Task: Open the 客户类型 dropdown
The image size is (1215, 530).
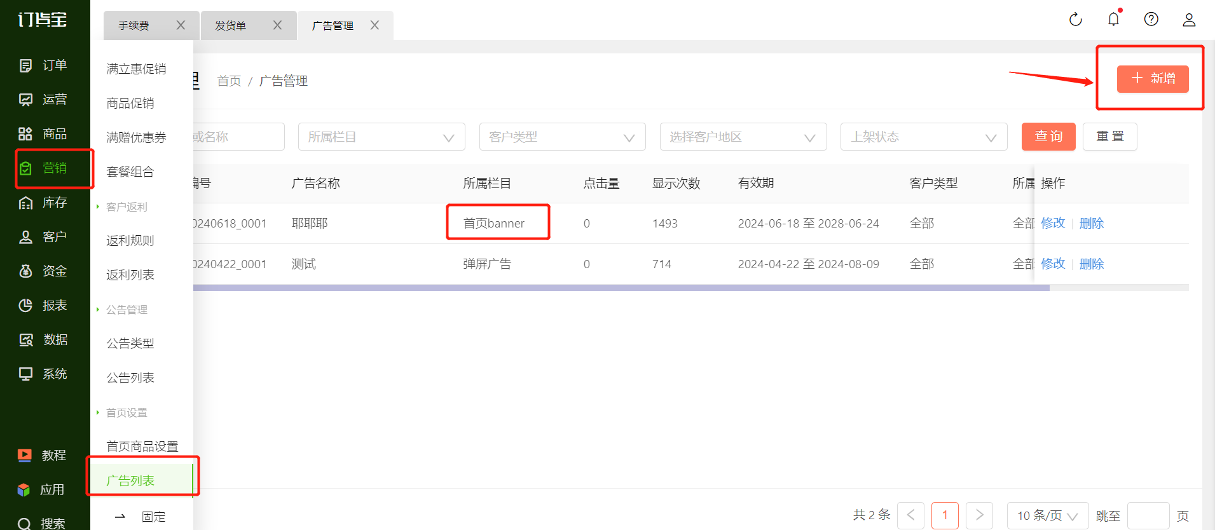Action: (562, 137)
